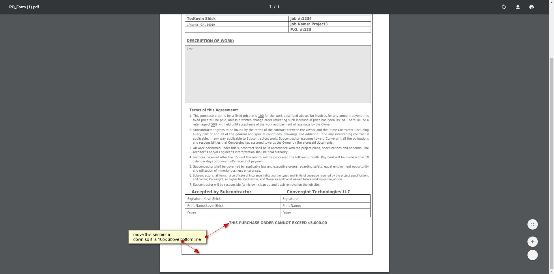Click the 'Terms of this Agreement:' heading
The image size is (554, 274).
coord(214,110)
